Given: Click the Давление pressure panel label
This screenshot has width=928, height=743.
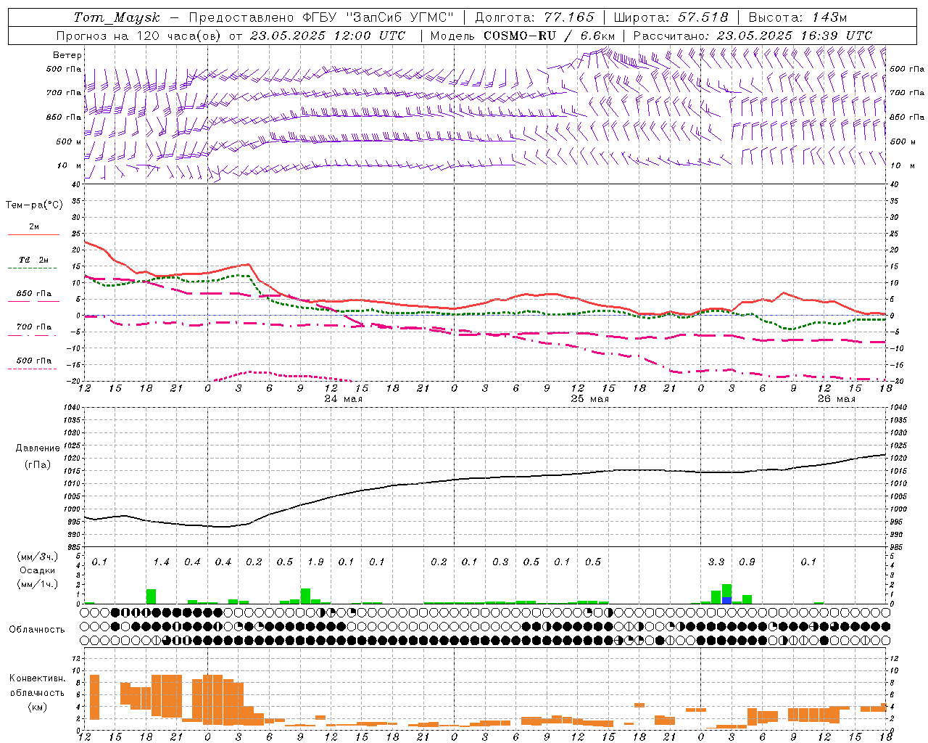Looking at the screenshot, I should point(38,448).
